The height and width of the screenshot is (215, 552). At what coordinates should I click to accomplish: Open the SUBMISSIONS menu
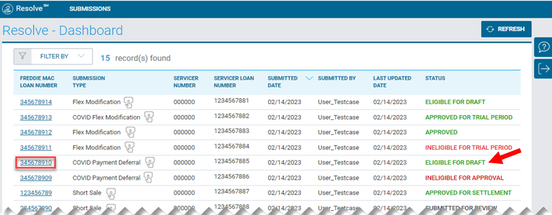(x=90, y=9)
